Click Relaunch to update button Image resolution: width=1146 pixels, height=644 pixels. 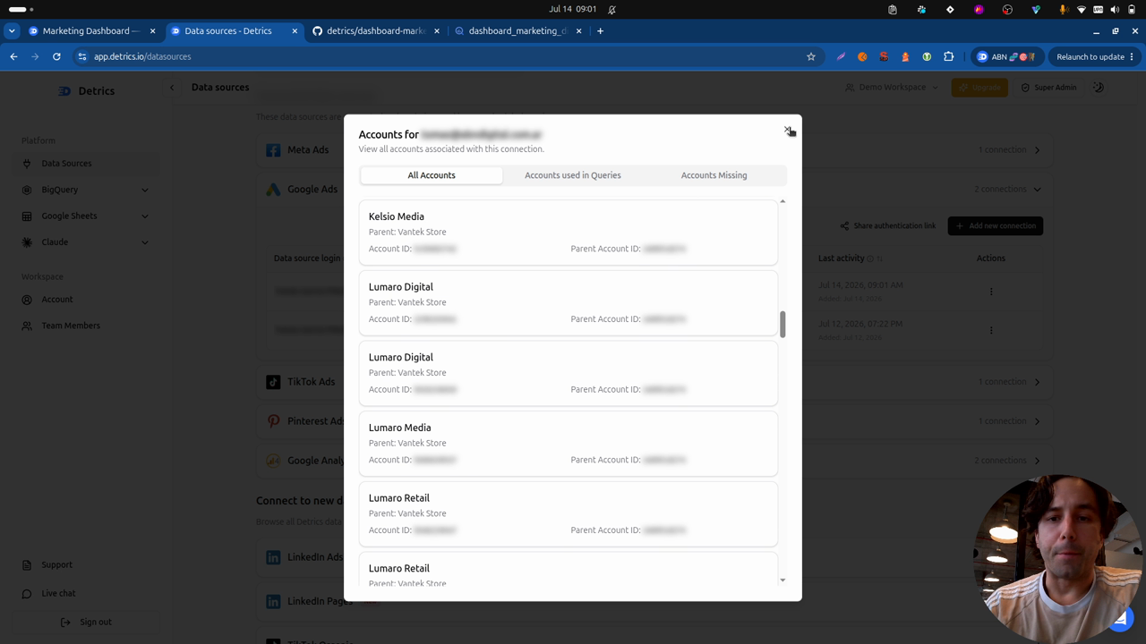[1095, 56]
